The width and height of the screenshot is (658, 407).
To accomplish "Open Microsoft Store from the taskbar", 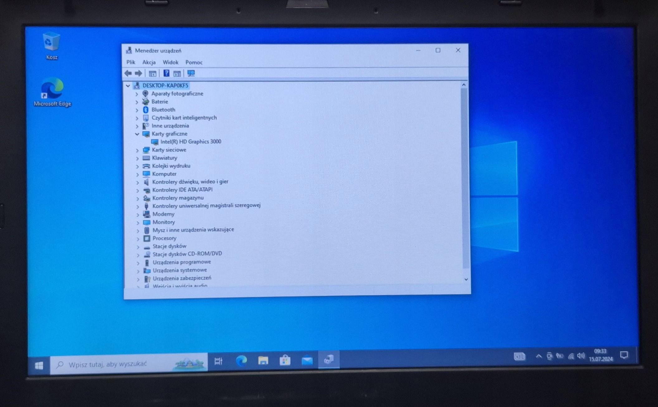I will [x=285, y=360].
